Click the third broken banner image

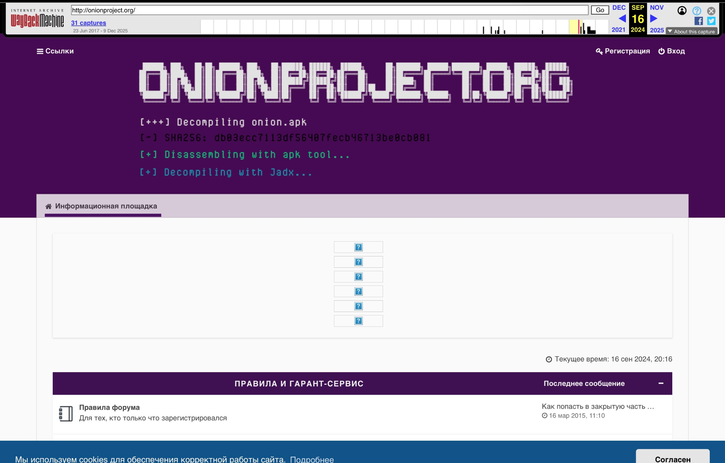[358, 277]
